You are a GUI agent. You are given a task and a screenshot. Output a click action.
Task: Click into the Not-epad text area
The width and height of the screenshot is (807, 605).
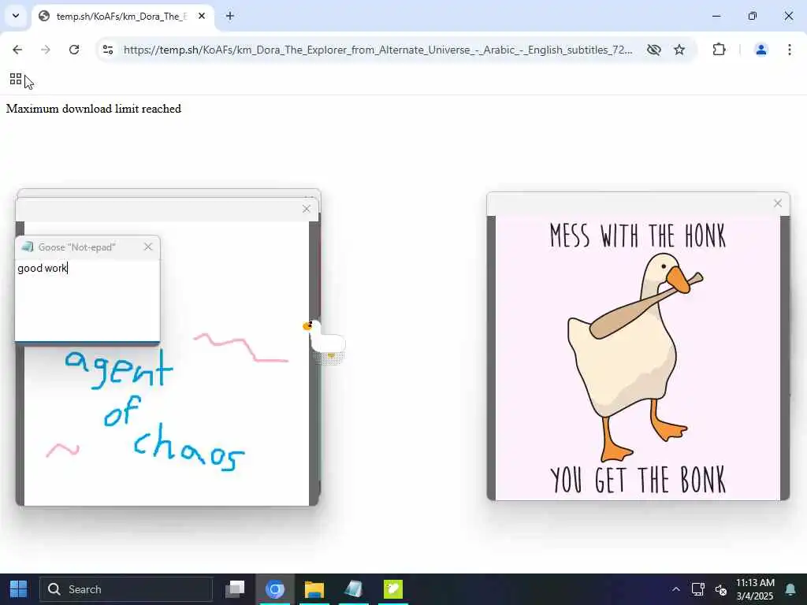87,300
